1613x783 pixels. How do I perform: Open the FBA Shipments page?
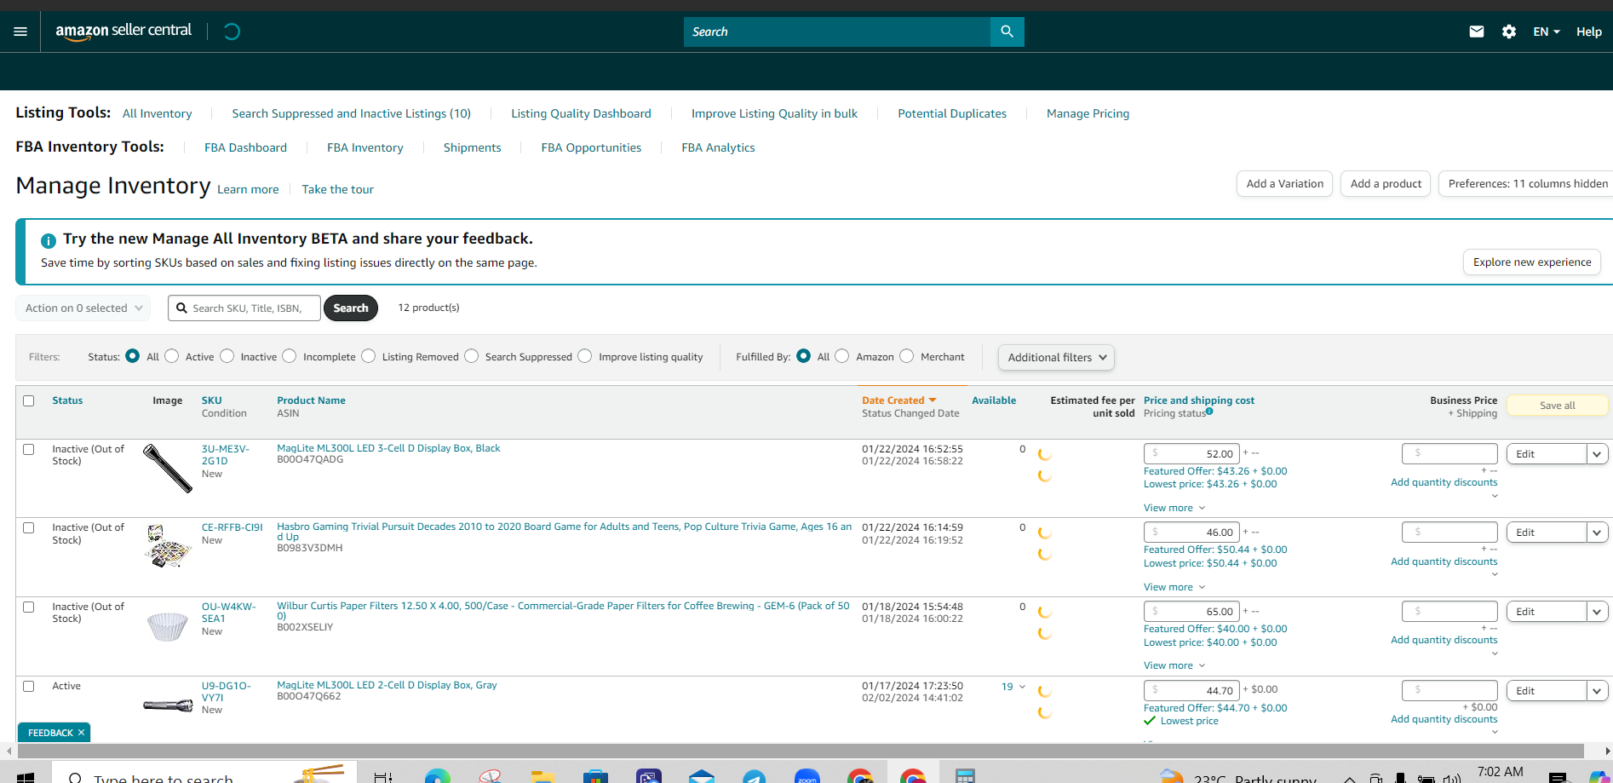coord(473,147)
